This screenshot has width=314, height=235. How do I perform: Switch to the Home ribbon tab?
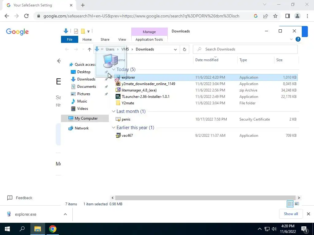pyautogui.click(x=87, y=39)
